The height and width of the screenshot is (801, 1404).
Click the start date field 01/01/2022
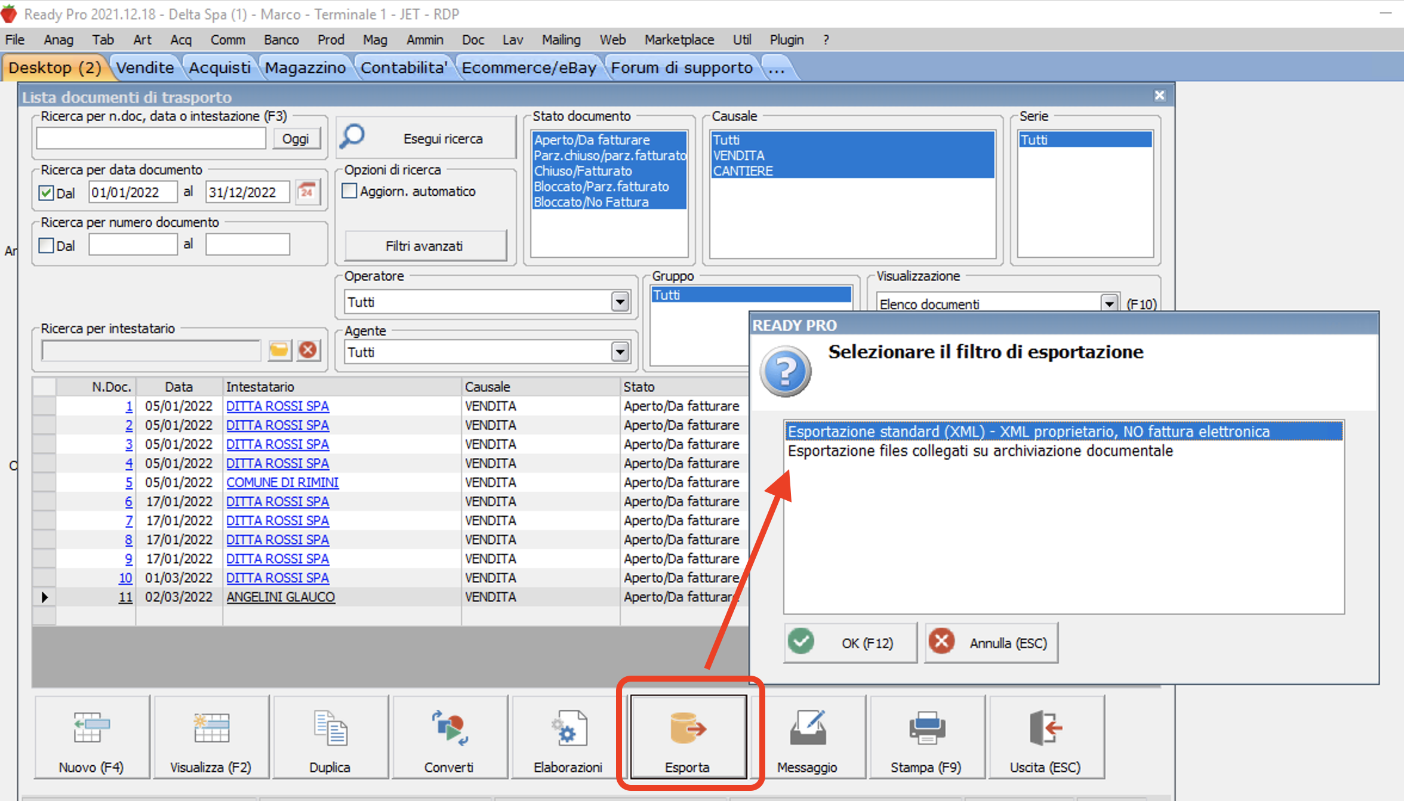pyautogui.click(x=133, y=192)
